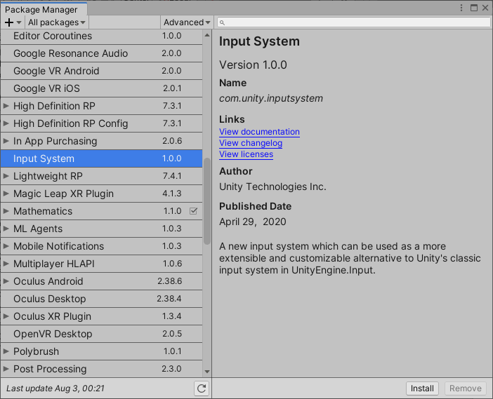Screen dimensions: 493x399
Task: Click the package list scrollbar thumb
Action: tap(207, 201)
